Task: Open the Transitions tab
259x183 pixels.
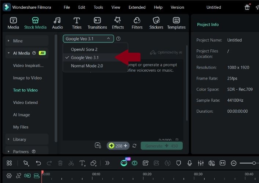Action: [97, 23]
